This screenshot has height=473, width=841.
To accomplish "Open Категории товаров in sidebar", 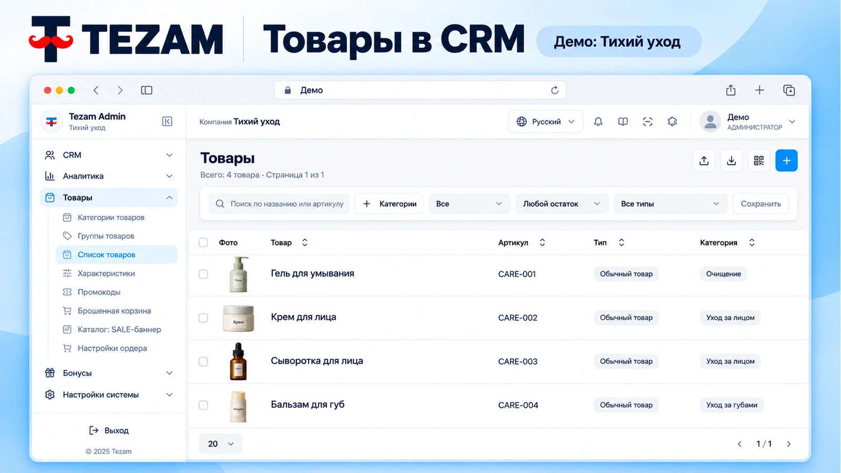I will click(x=116, y=218).
